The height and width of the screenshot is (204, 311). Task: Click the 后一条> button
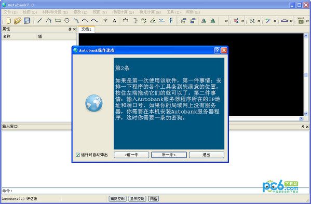pos(169,155)
